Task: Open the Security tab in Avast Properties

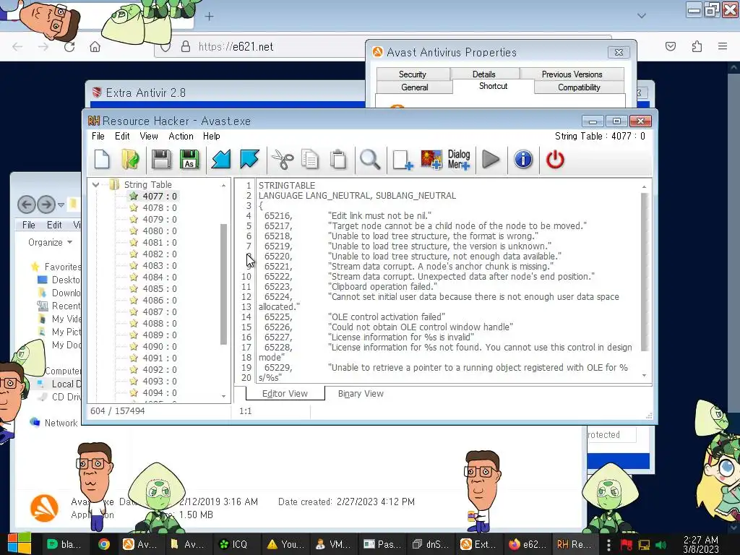Action: 413,74
